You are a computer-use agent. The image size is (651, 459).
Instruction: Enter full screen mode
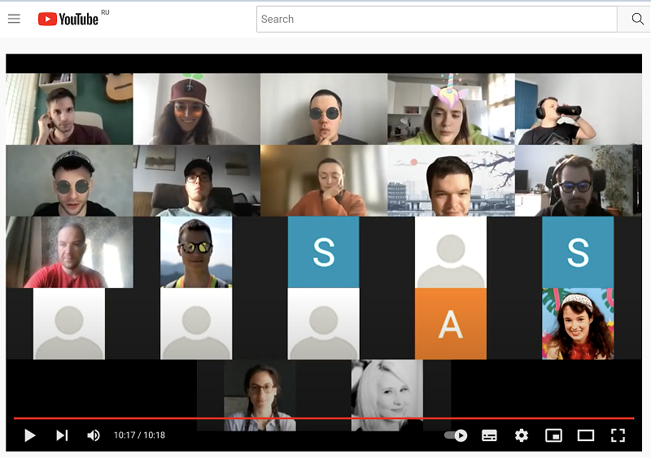[618, 435]
